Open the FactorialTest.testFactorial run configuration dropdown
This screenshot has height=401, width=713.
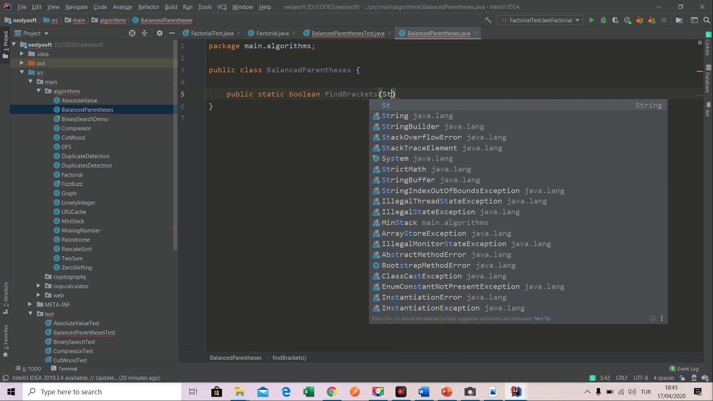point(540,20)
